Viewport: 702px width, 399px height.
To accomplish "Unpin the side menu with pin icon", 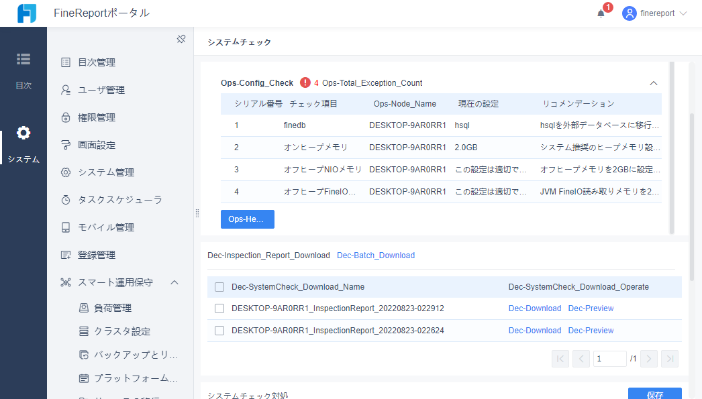I will coord(181,39).
